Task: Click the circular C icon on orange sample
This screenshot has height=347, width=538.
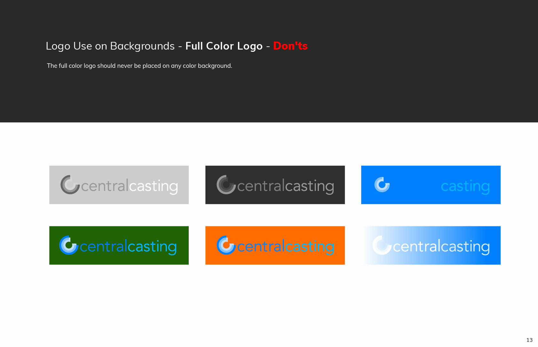Action: tap(226, 245)
